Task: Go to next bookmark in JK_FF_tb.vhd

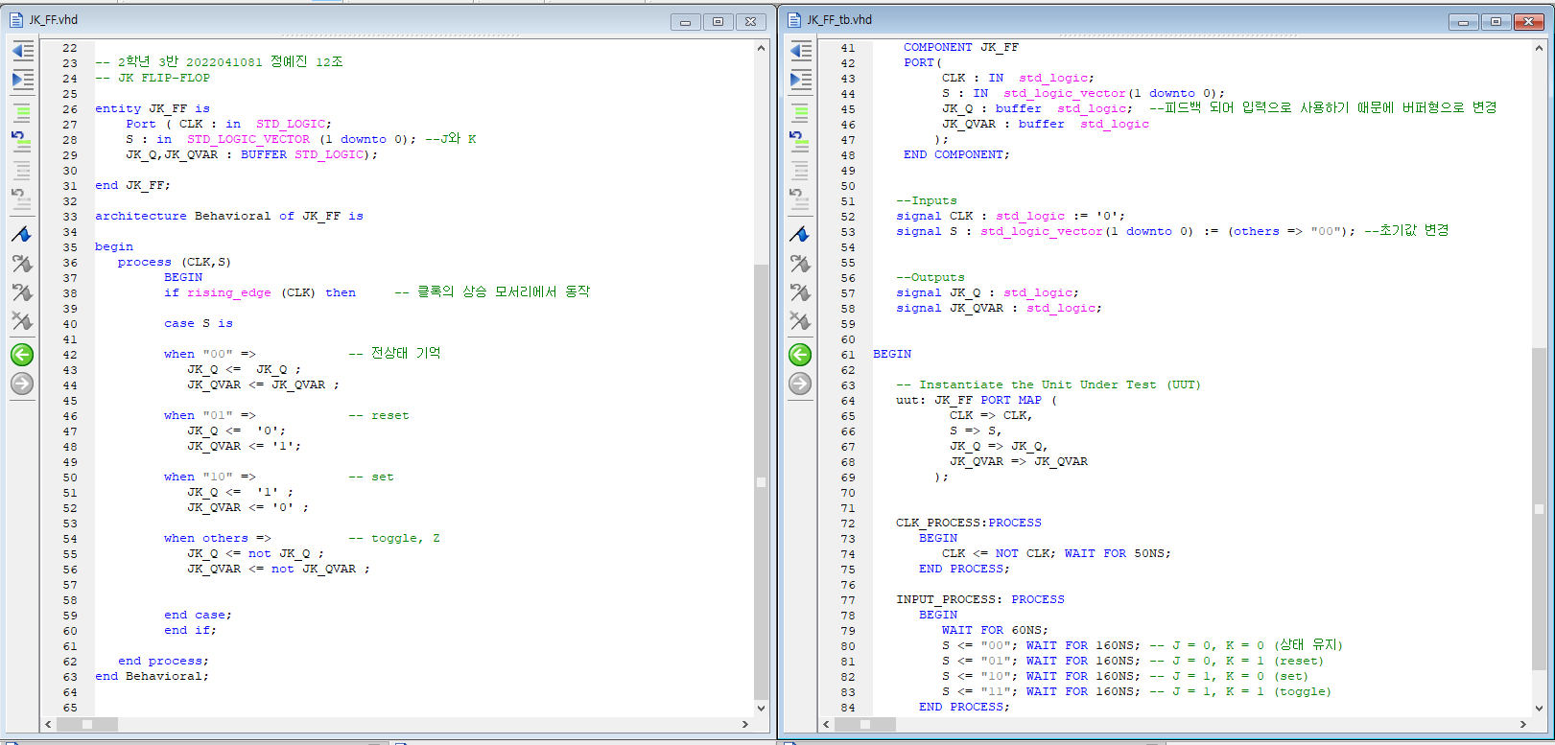Action: (800, 263)
